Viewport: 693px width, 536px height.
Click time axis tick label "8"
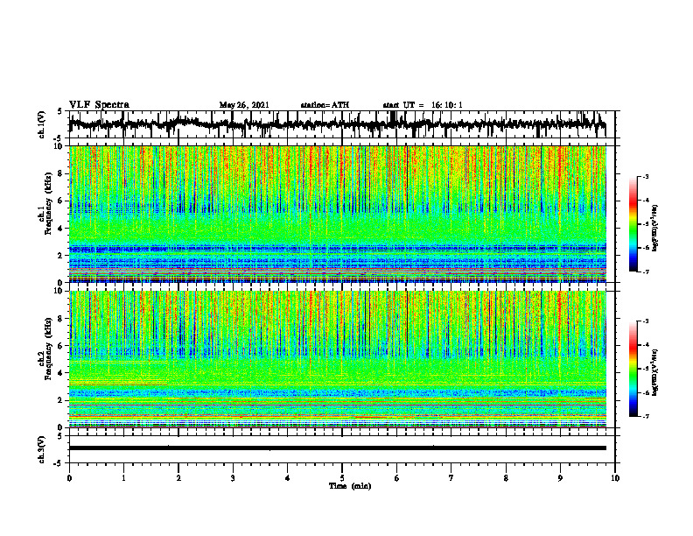coord(506,478)
